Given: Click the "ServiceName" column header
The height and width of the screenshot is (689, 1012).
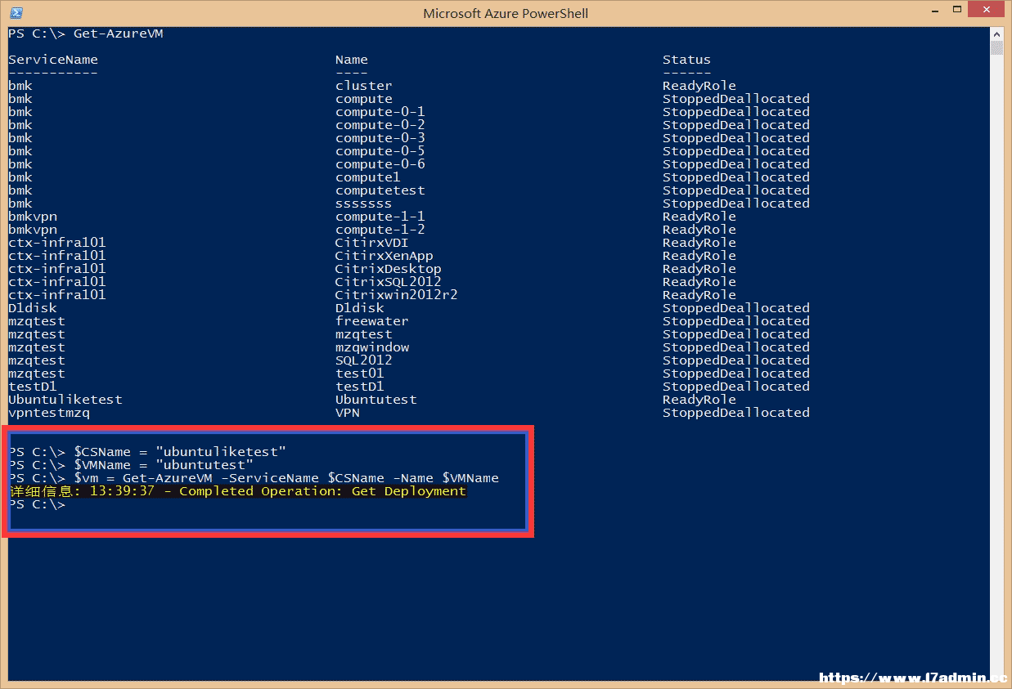Looking at the screenshot, I should pos(53,60).
